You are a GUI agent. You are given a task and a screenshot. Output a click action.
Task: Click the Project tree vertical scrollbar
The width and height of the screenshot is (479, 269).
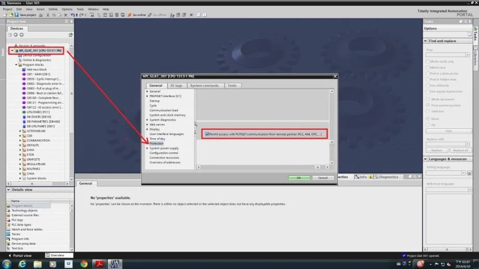coord(71,112)
